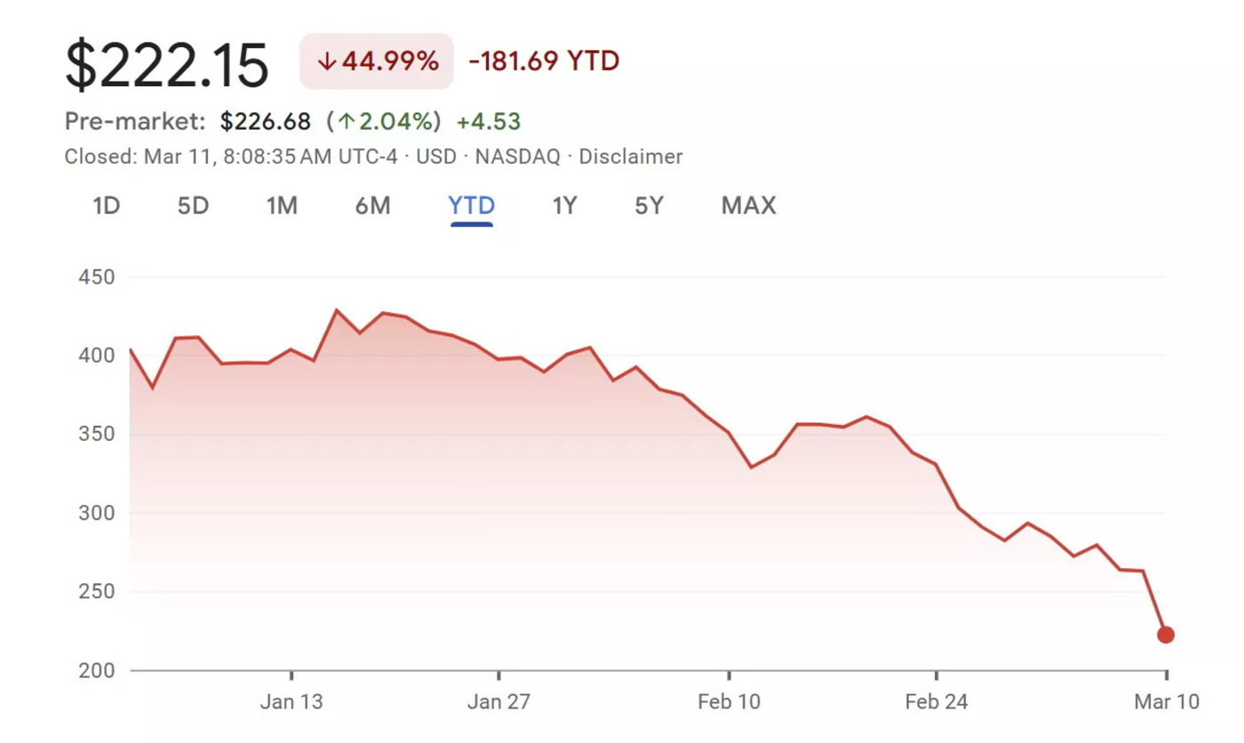Select the 1D time range
The image size is (1244, 743).
tap(106, 205)
